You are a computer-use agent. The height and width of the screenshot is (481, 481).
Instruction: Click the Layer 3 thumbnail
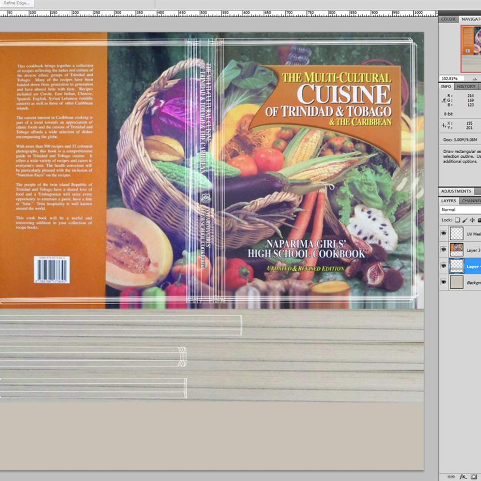(457, 250)
